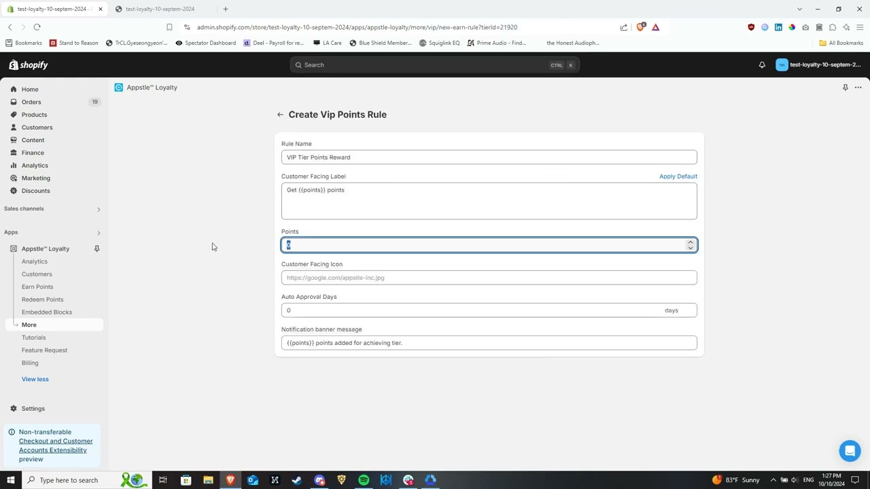Viewport: 870px width, 489px height.
Task: Open Content section
Action: click(x=33, y=140)
